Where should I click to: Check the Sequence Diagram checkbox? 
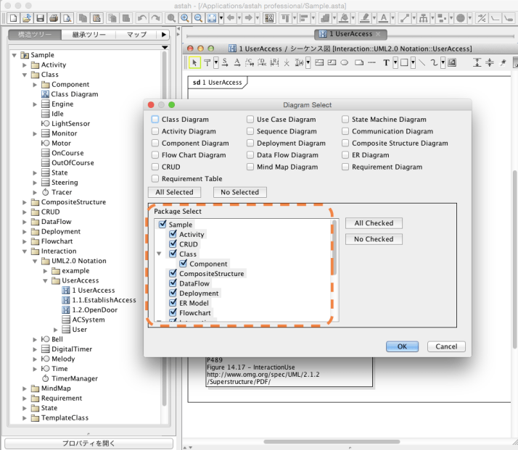250,131
